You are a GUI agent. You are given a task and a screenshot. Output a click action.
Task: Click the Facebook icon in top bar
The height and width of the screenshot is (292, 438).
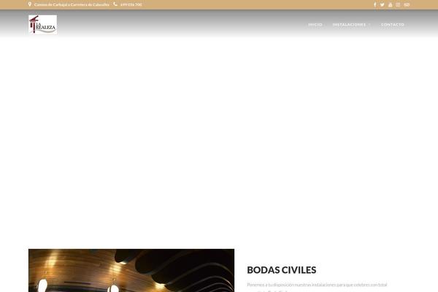pyautogui.click(x=375, y=5)
